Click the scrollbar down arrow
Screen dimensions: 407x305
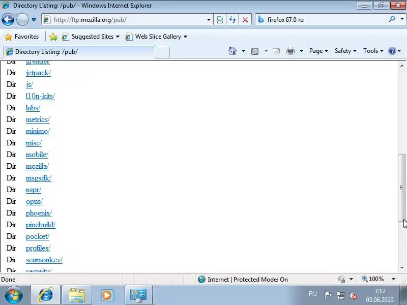coord(401,268)
